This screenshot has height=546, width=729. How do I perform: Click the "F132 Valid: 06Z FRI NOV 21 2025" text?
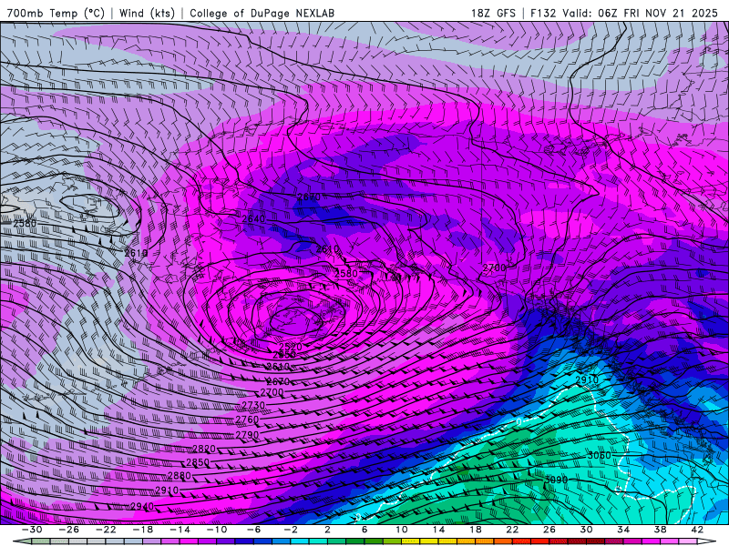coord(624,13)
